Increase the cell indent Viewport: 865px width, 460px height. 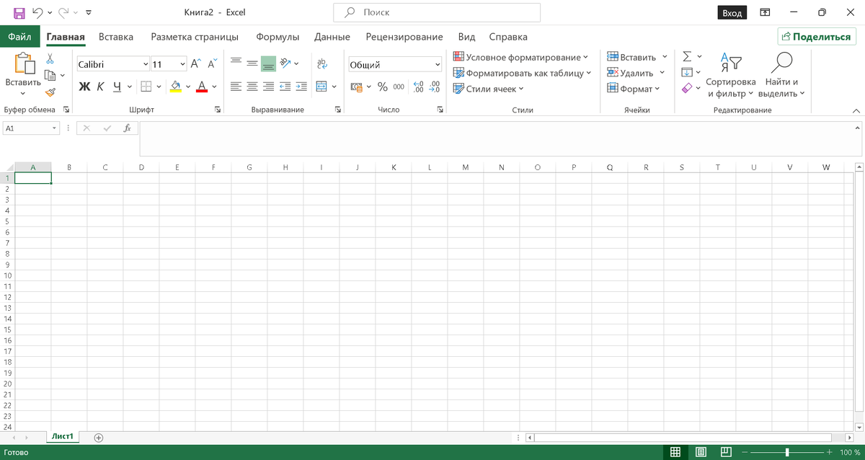tap(300, 87)
